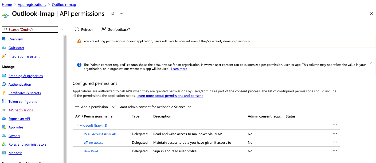376x163 pixels.
Task: Open Quickstart in the sidebar
Action: (x=16, y=48)
